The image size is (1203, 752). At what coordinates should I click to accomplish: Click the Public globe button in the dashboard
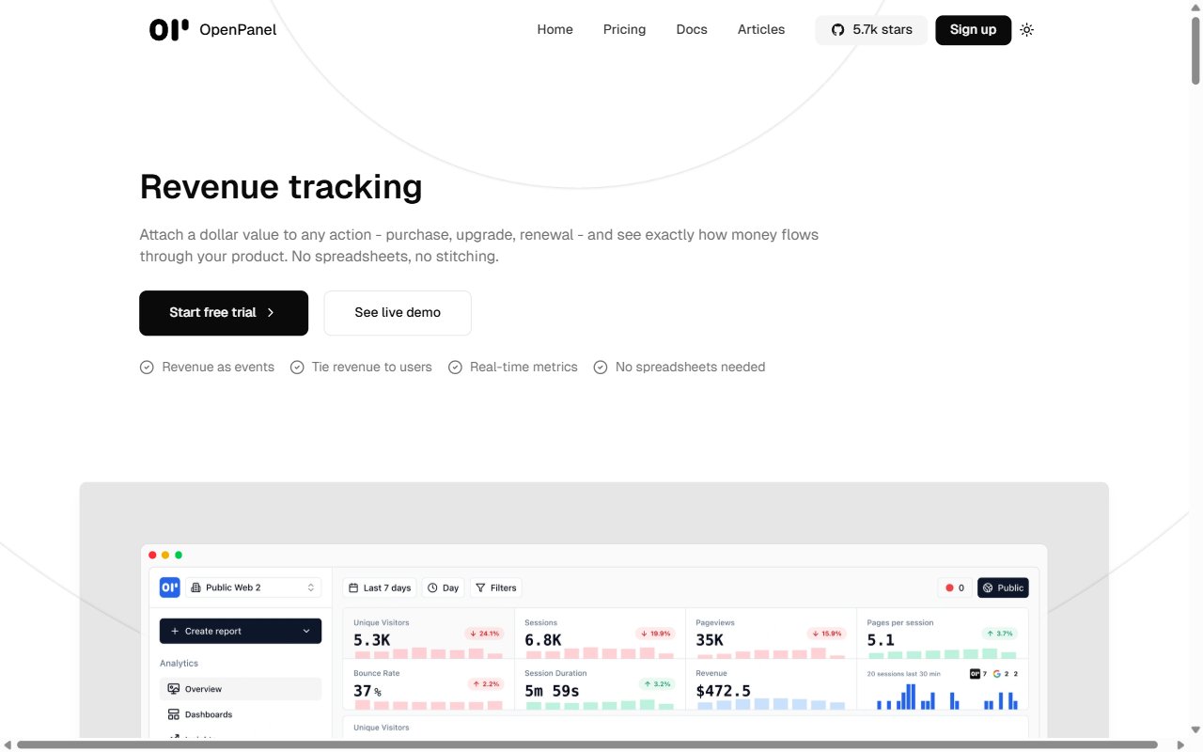pyautogui.click(x=1003, y=587)
